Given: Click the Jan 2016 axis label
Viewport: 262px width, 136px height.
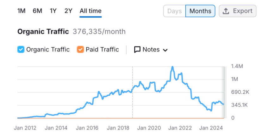Looking at the screenshot, I should pos(87,128).
